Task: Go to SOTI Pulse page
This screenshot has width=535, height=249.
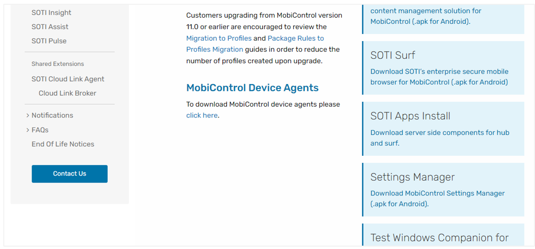Action: [x=49, y=41]
